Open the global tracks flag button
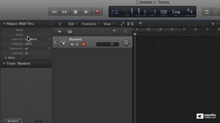This screenshot has width=220, height=123. tap(115, 31)
